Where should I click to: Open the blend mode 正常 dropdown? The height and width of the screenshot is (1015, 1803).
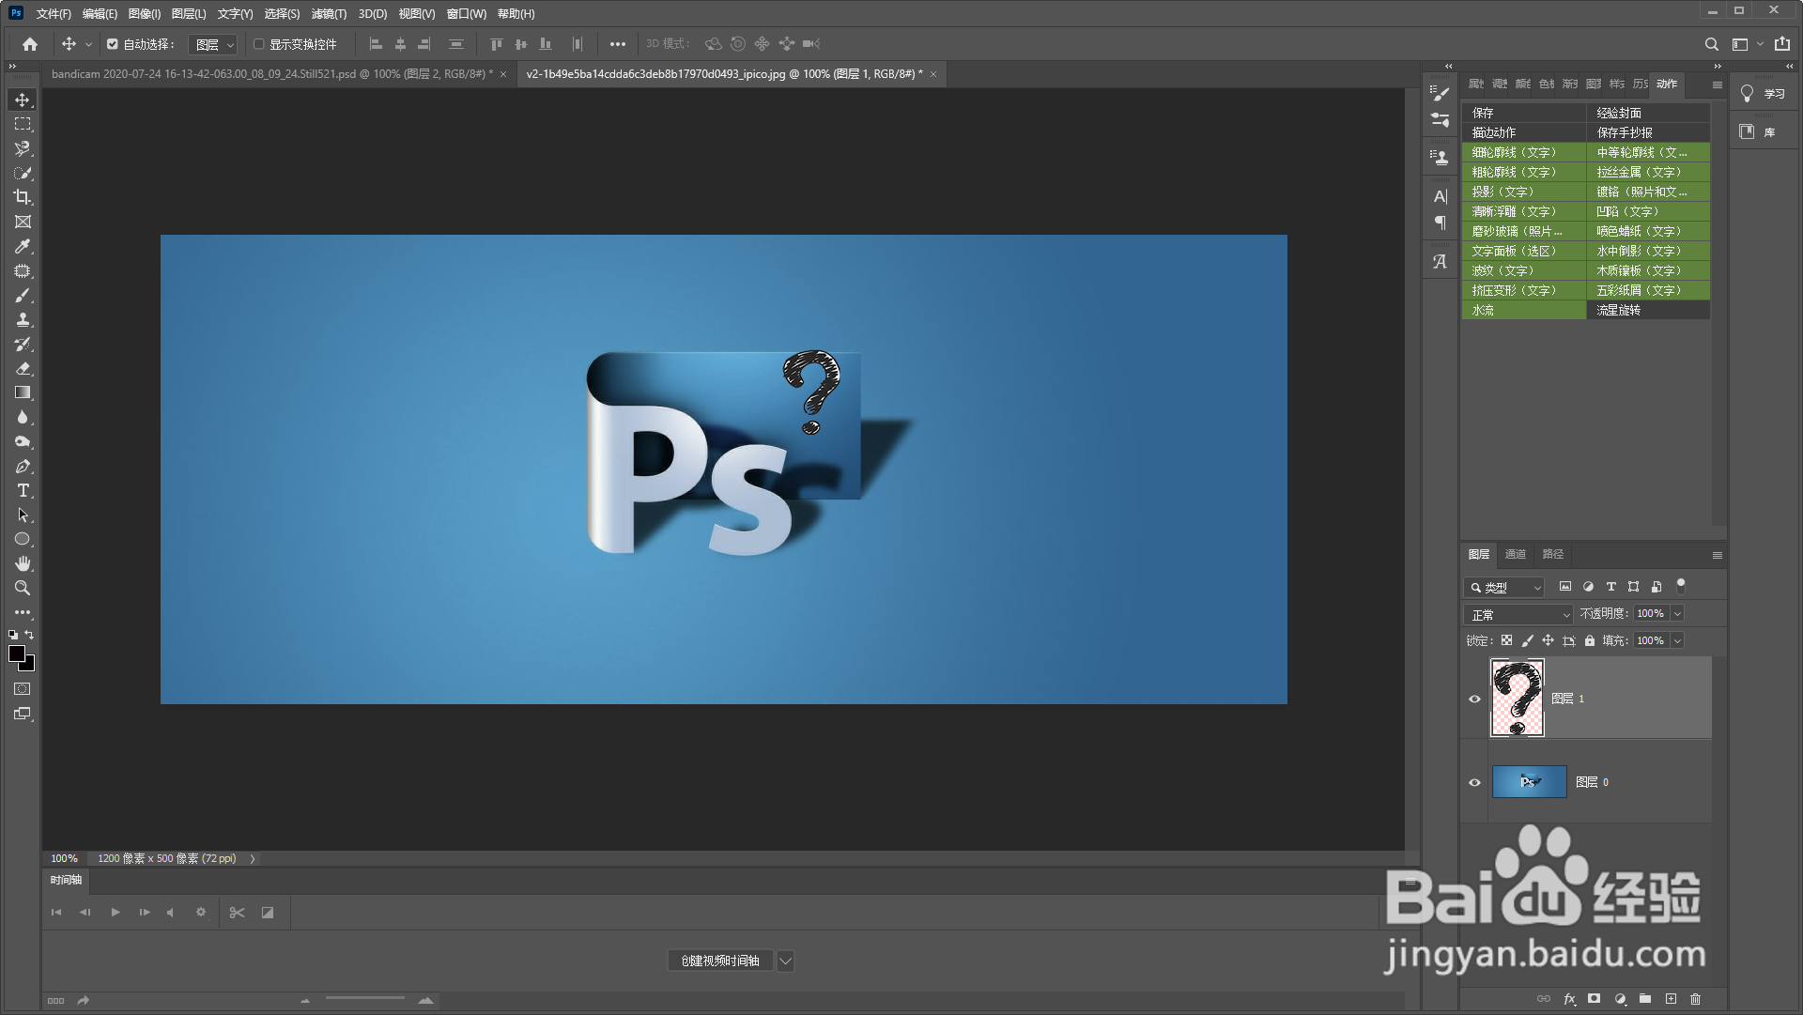tap(1518, 614)
